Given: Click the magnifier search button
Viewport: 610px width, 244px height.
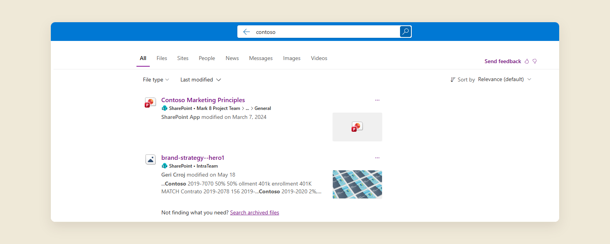Looking at the screenshot, I should point(405,32).
